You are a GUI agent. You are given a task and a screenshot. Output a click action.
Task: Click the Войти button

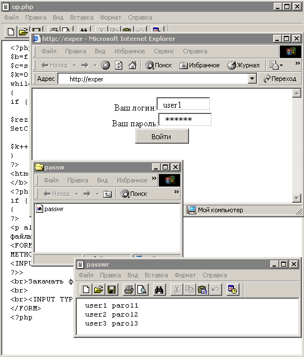click(x=162, y=136)
